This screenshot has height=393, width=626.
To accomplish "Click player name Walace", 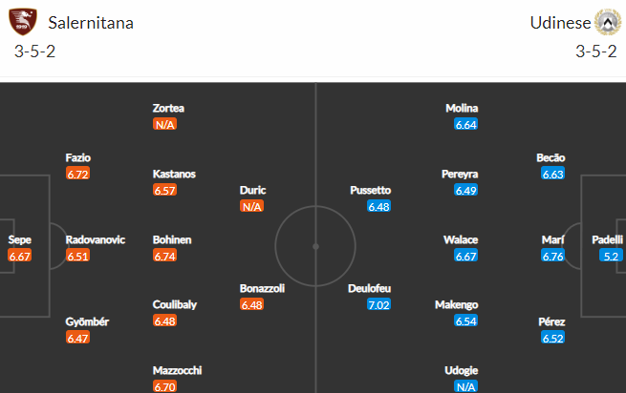I will 461,239.
